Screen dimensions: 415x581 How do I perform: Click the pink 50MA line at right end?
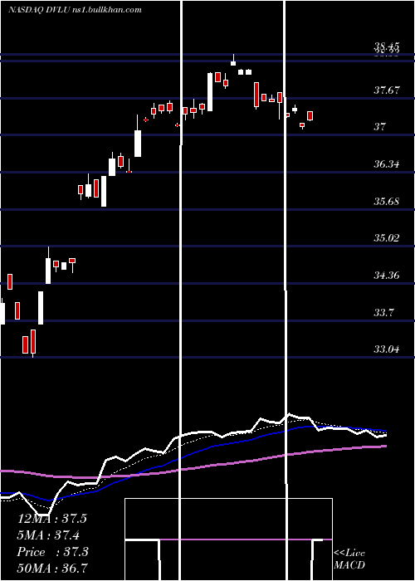pyautogui.click(x=383, y=447)
